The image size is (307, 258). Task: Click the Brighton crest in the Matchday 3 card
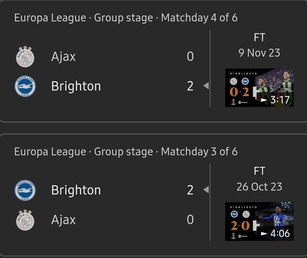pyautogui.click(x=25, y=190)
